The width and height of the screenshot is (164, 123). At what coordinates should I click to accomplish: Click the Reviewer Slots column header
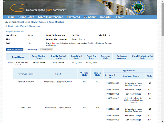tap(106, 57)
